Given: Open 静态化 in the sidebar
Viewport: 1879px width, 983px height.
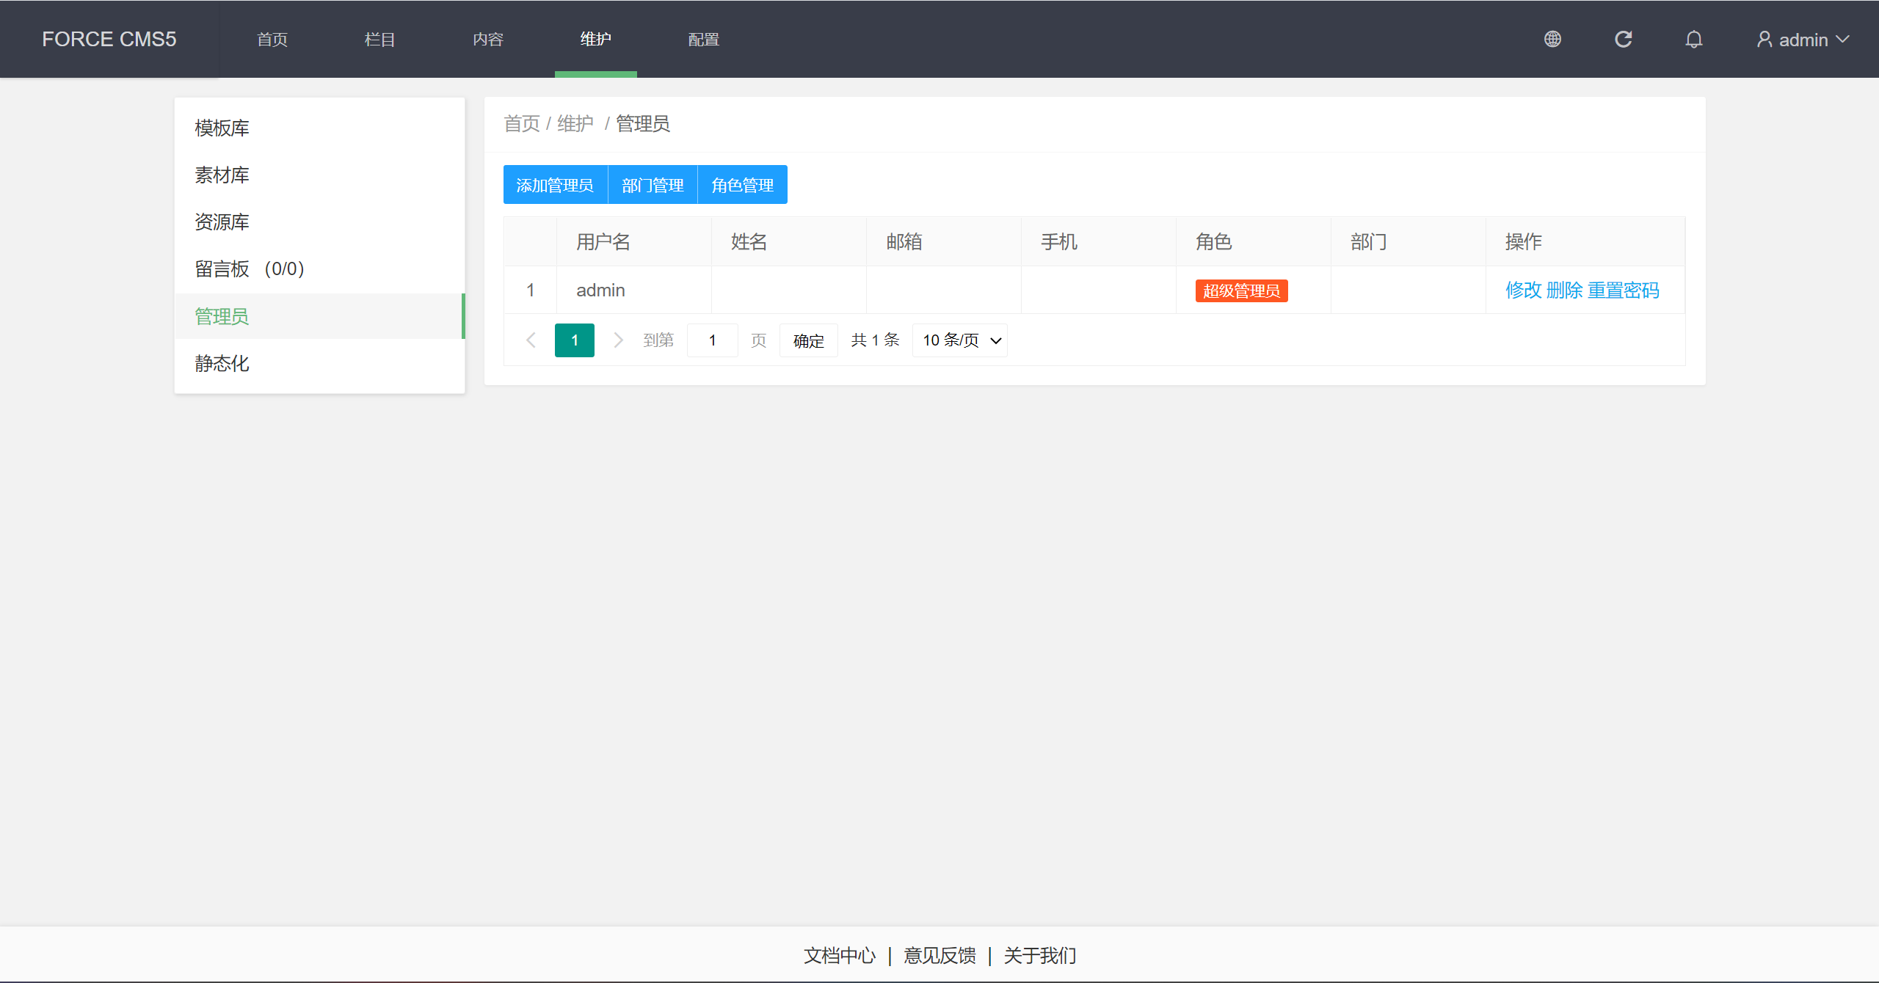Looking at the screenshot, I should click(x=319, y=363).
